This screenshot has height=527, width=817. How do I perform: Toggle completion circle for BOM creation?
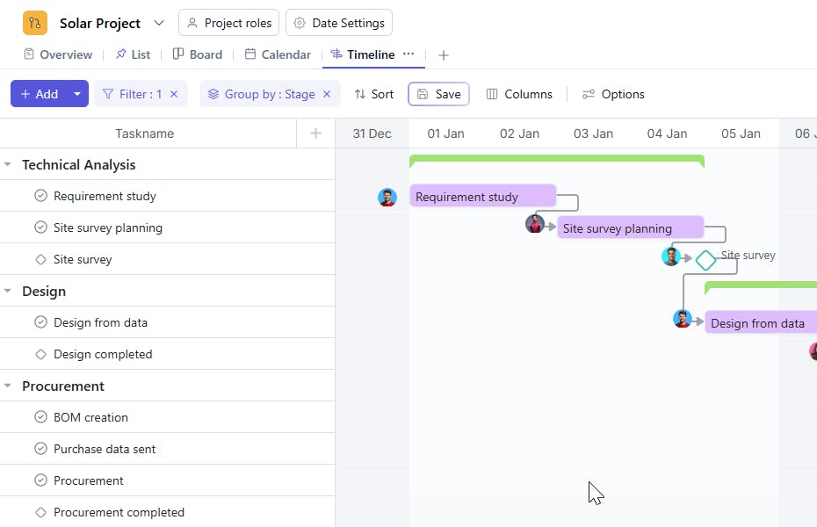coord(40,417)
